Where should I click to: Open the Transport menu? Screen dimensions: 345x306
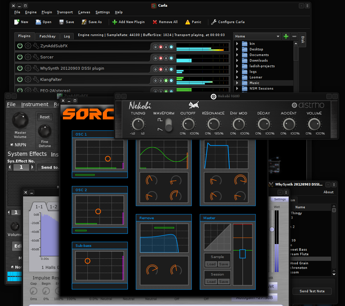point(65,12)
